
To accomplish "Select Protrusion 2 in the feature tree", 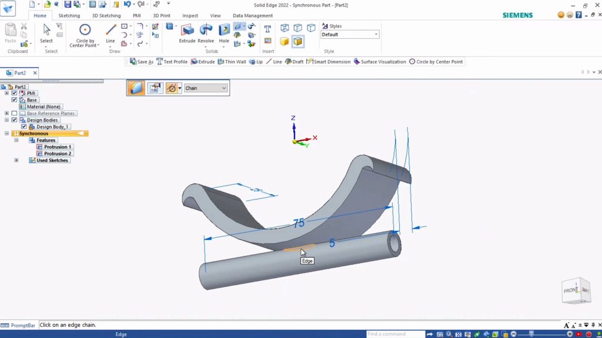I will [x=53, y=153].
